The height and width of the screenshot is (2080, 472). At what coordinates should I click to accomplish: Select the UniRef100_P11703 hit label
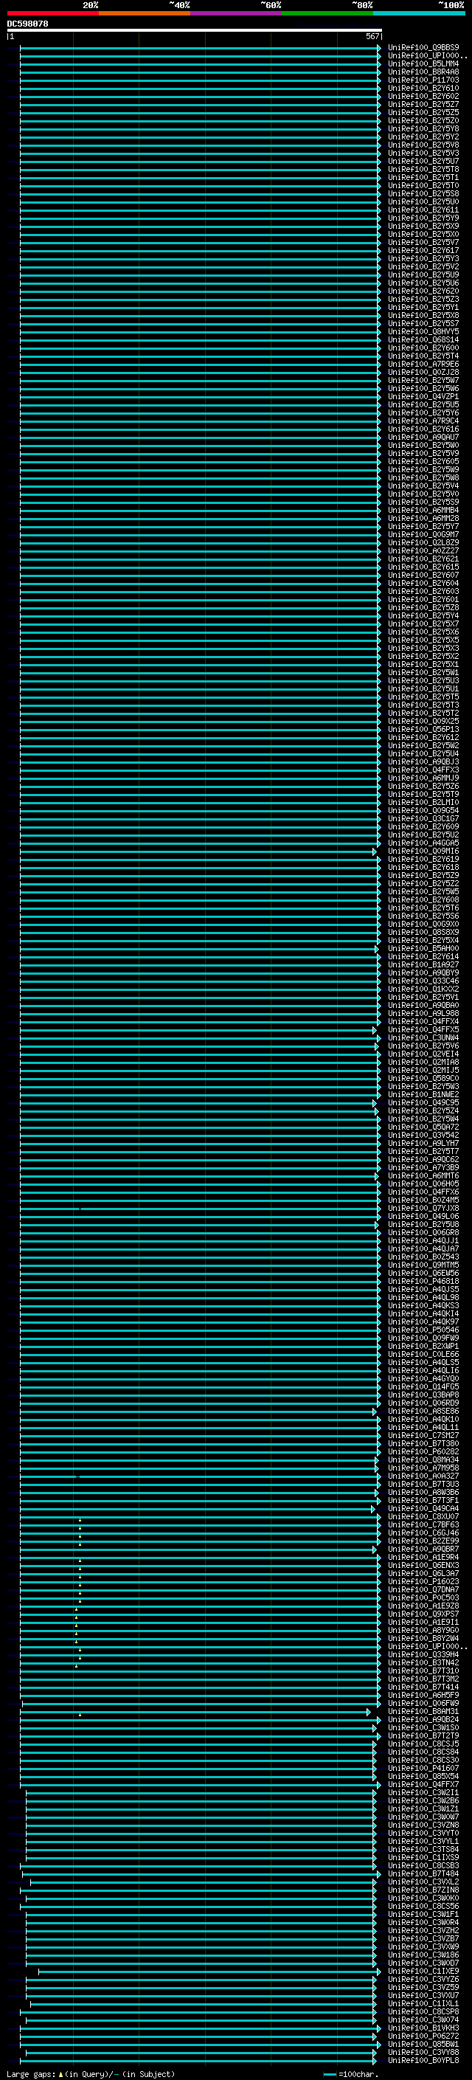[x=423, y=80]
